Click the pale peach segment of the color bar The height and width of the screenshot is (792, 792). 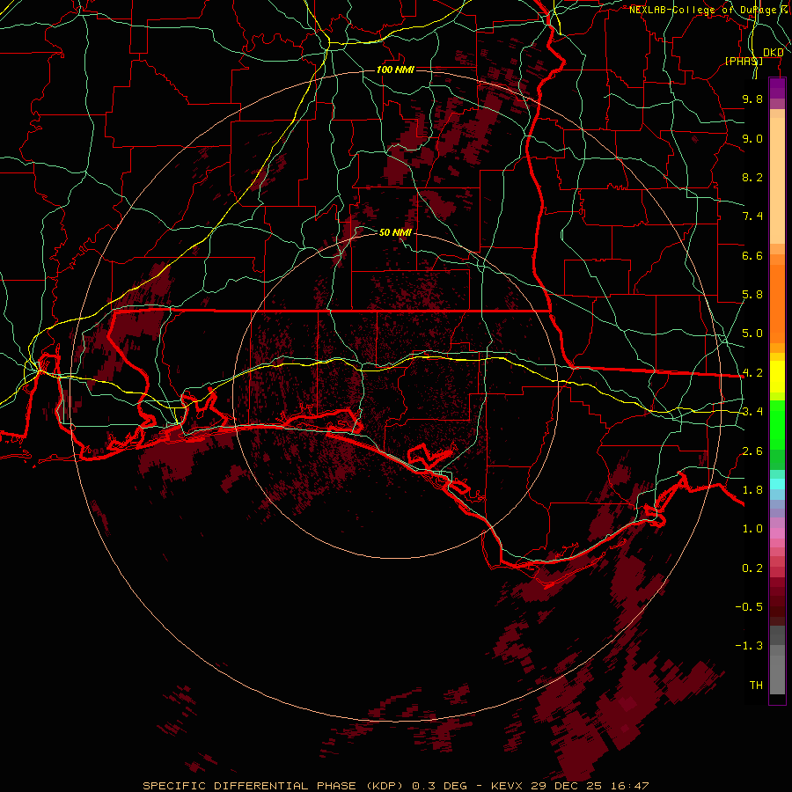(x=777, y=180)
